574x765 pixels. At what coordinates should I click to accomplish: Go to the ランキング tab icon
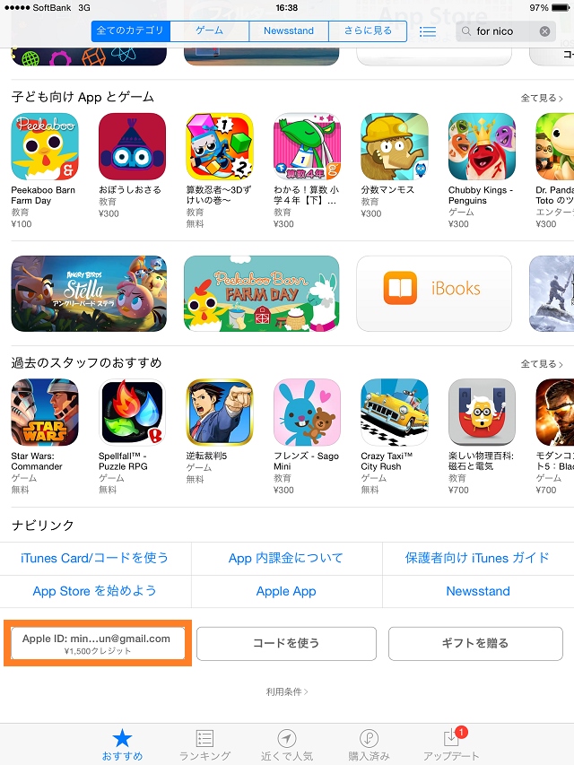204,744
